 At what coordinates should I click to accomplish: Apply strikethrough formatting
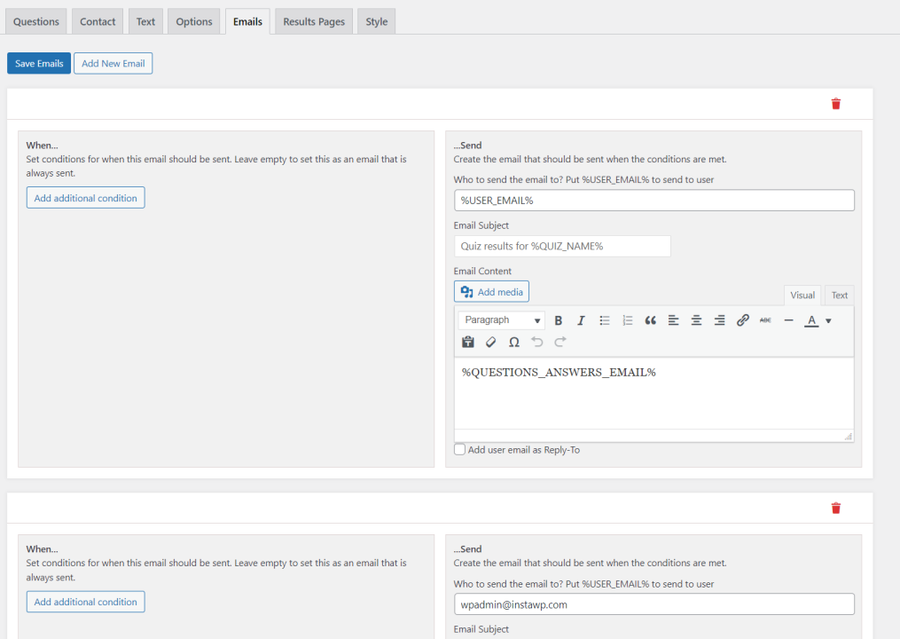[x=763, y=320]
